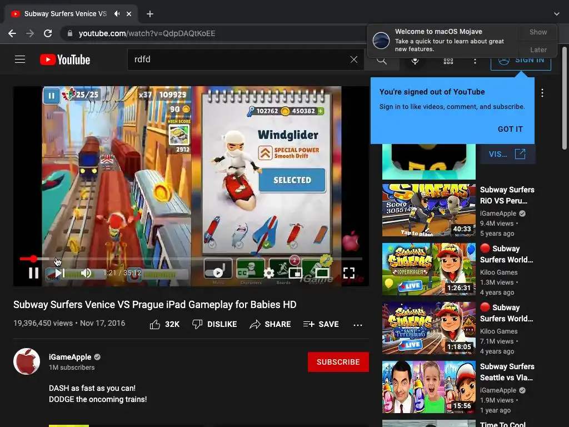Reload the page
Viewport: 569px width, 427px height.
(48, 33)
